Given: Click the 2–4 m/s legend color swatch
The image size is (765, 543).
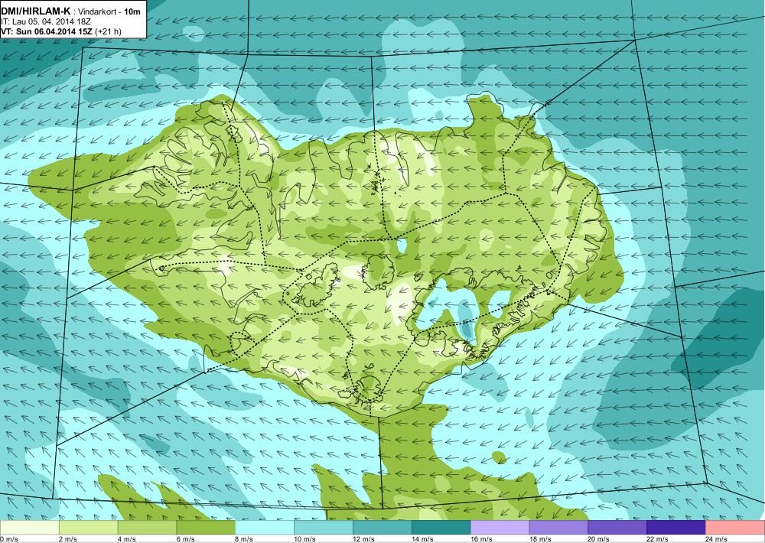Looking at the screenshot, I should 88,528.
